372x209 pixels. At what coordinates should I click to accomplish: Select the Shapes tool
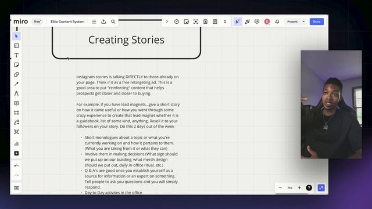tap(16, 74)
